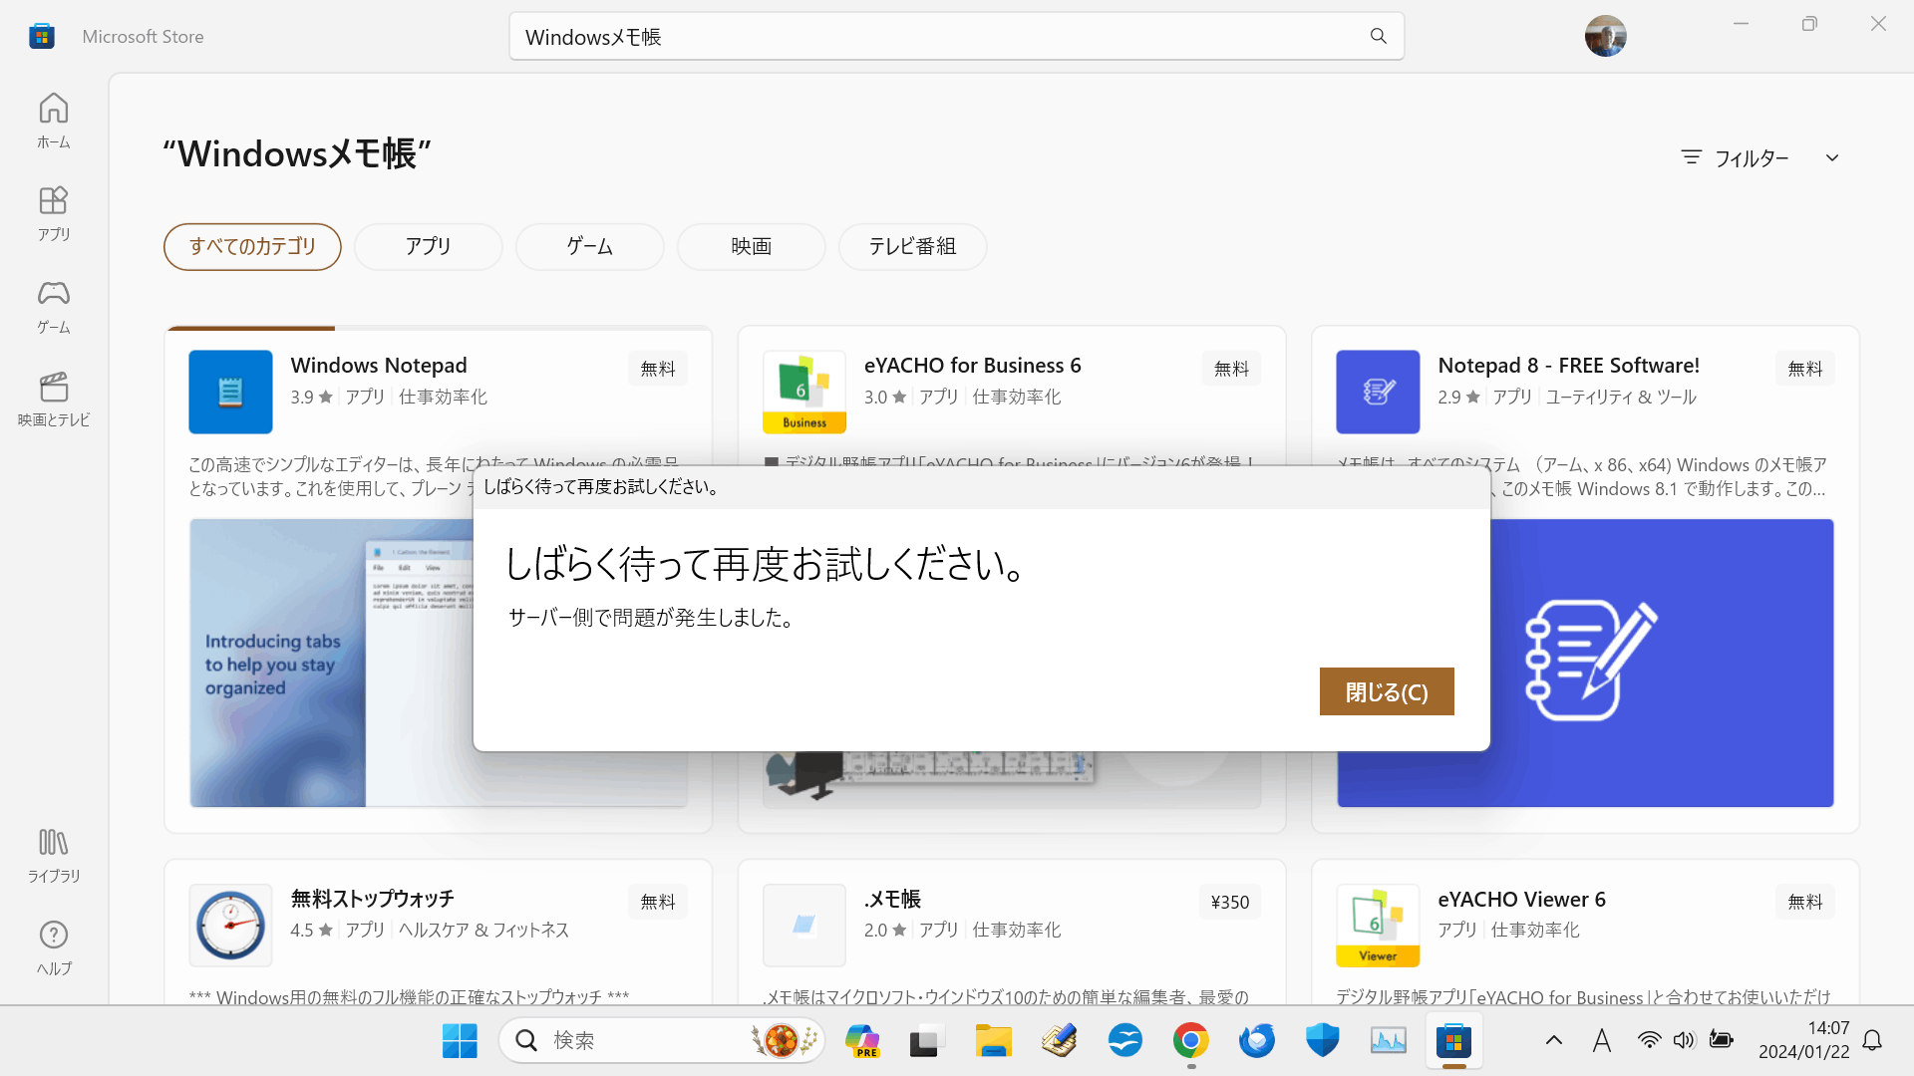Open Movies & TV (映画とテレビ) sidebar section
Image resolution: width=1914 pixels, height=1076 pixels.
coord(54,398)
